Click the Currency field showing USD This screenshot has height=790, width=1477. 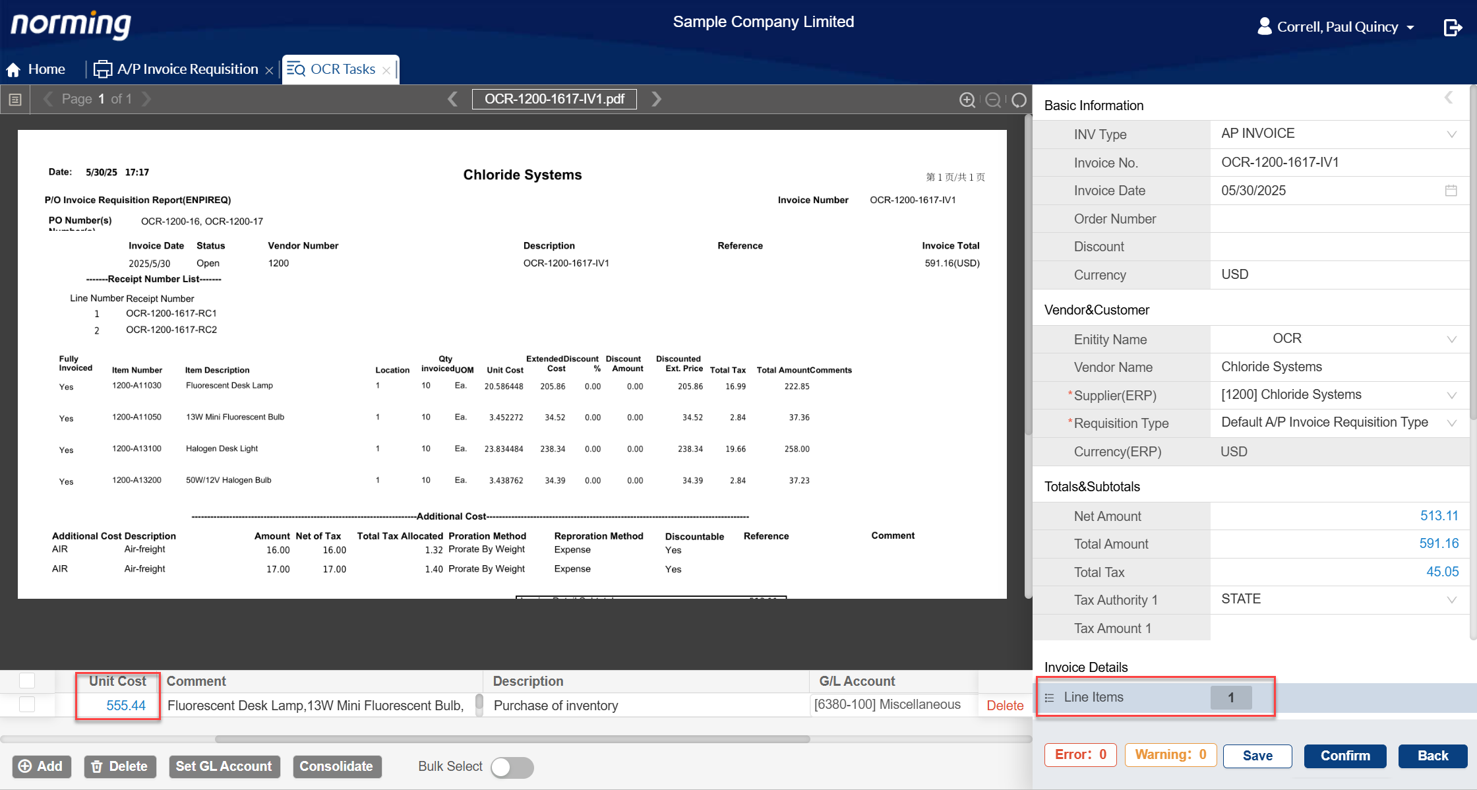[1339, 275]
